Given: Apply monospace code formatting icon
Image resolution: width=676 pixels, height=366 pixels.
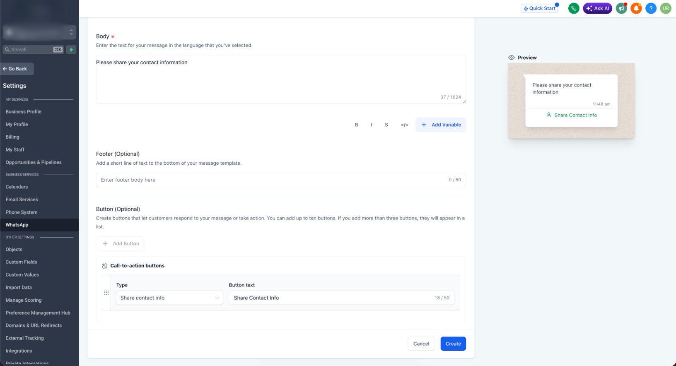Looking at the screenshot, I should click(404, 125).
